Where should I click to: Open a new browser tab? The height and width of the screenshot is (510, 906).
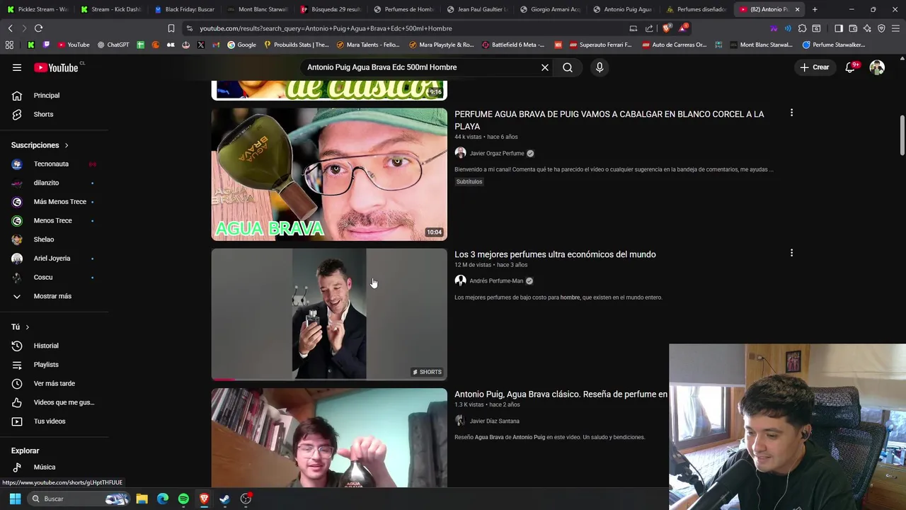coord(815,9)
